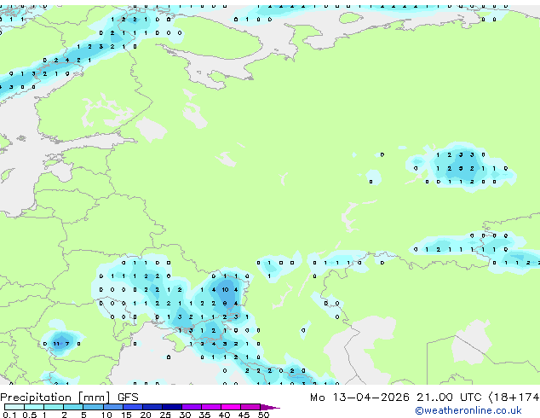Screen dimensions: 540x418
Task: Click the 'Mo 13-04-2026' date label
Action: pyautogui.click(x=360, y=398)
